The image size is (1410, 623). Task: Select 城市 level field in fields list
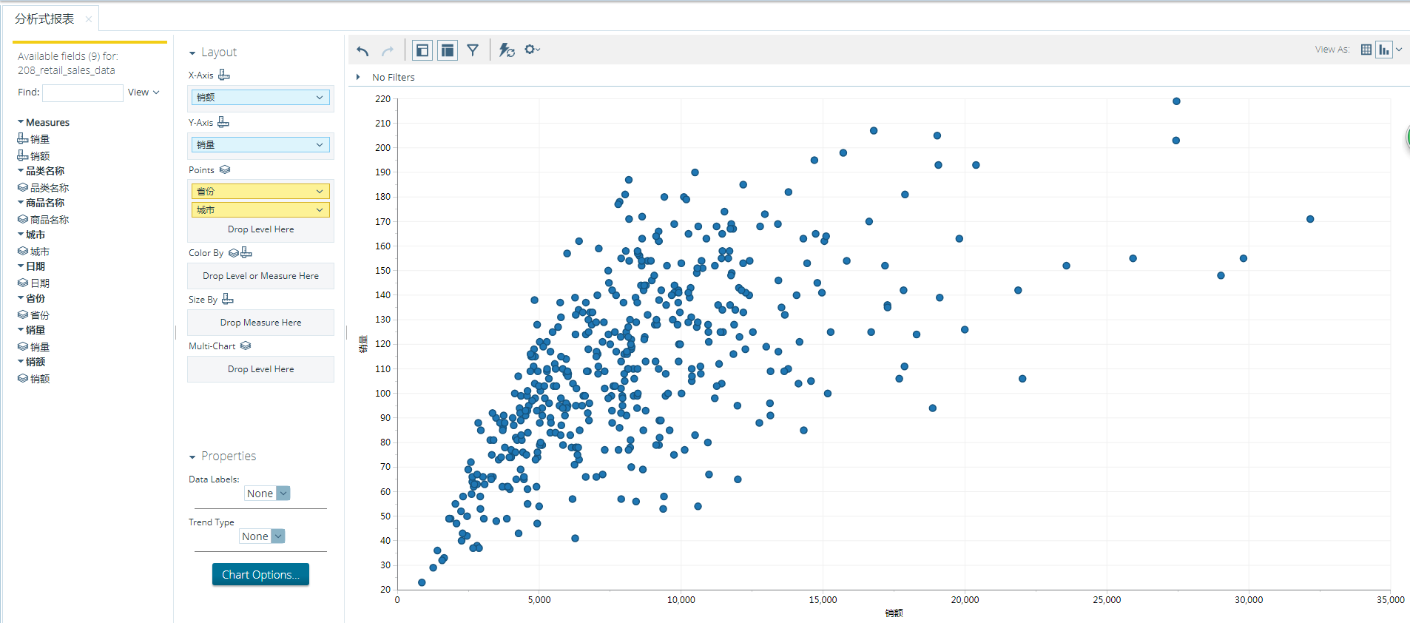coord(34,252)
